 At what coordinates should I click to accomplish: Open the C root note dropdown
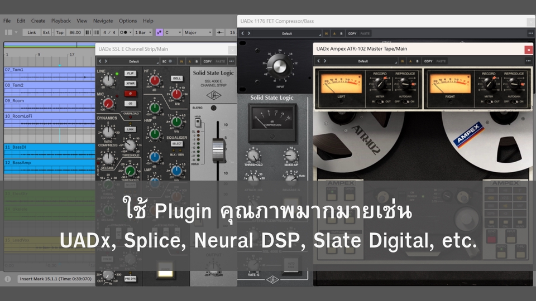click(173, 32)
